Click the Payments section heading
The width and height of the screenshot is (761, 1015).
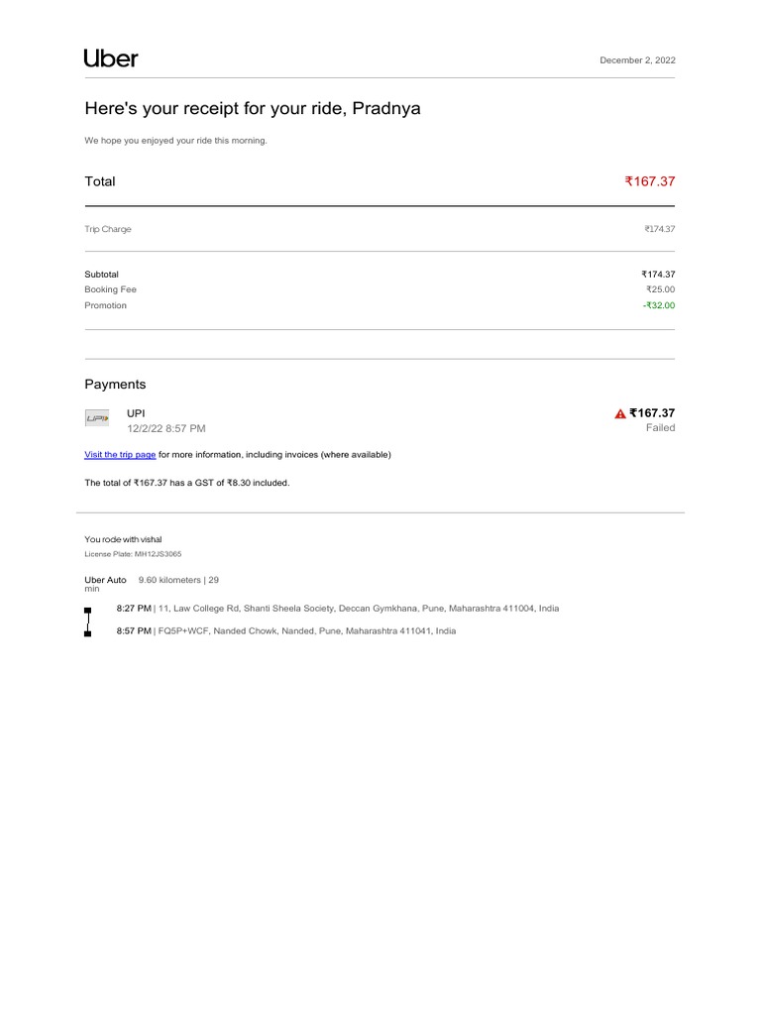tap(115, 385)
